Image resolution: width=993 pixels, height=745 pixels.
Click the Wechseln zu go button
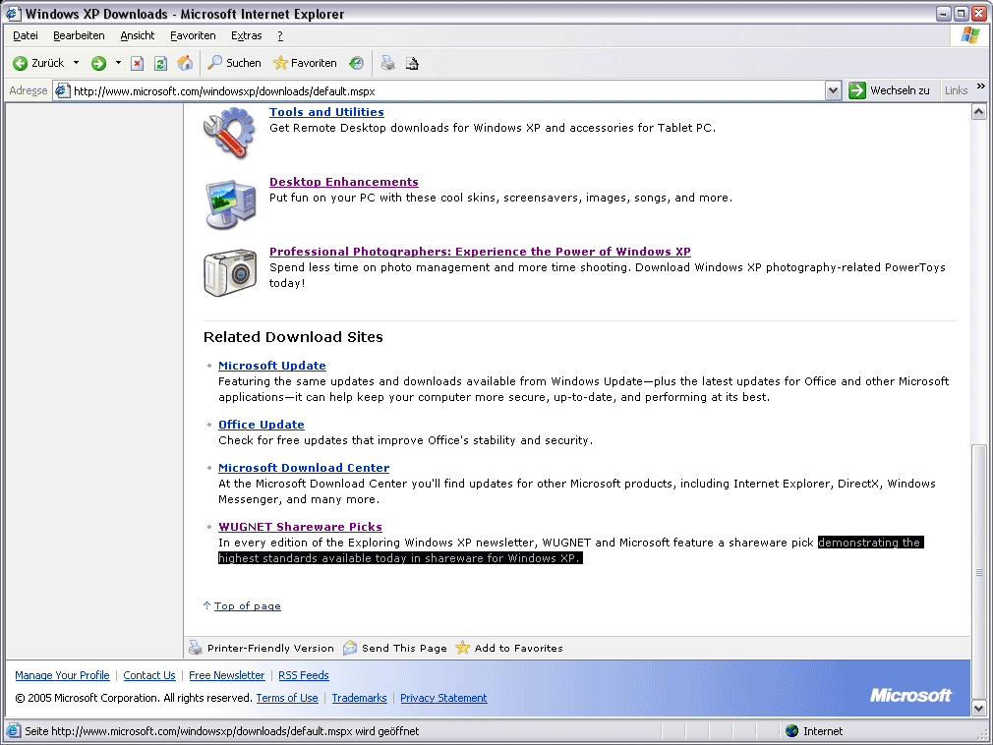tap(890, 90)
